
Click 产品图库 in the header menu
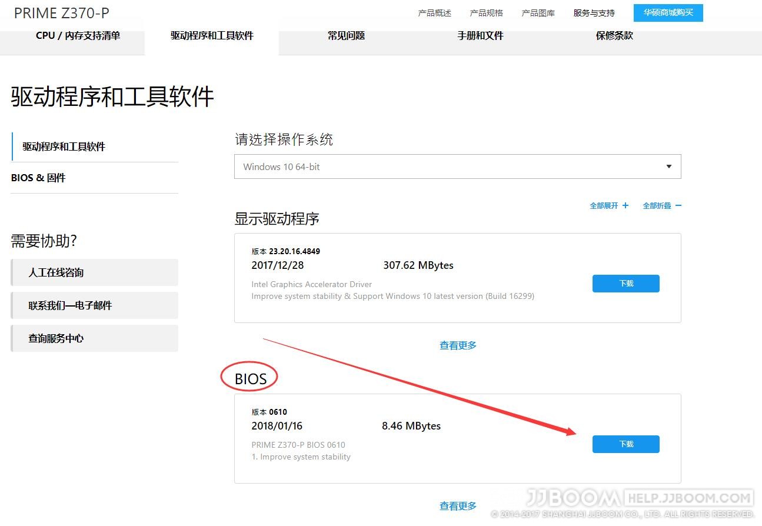click(537, 12)
